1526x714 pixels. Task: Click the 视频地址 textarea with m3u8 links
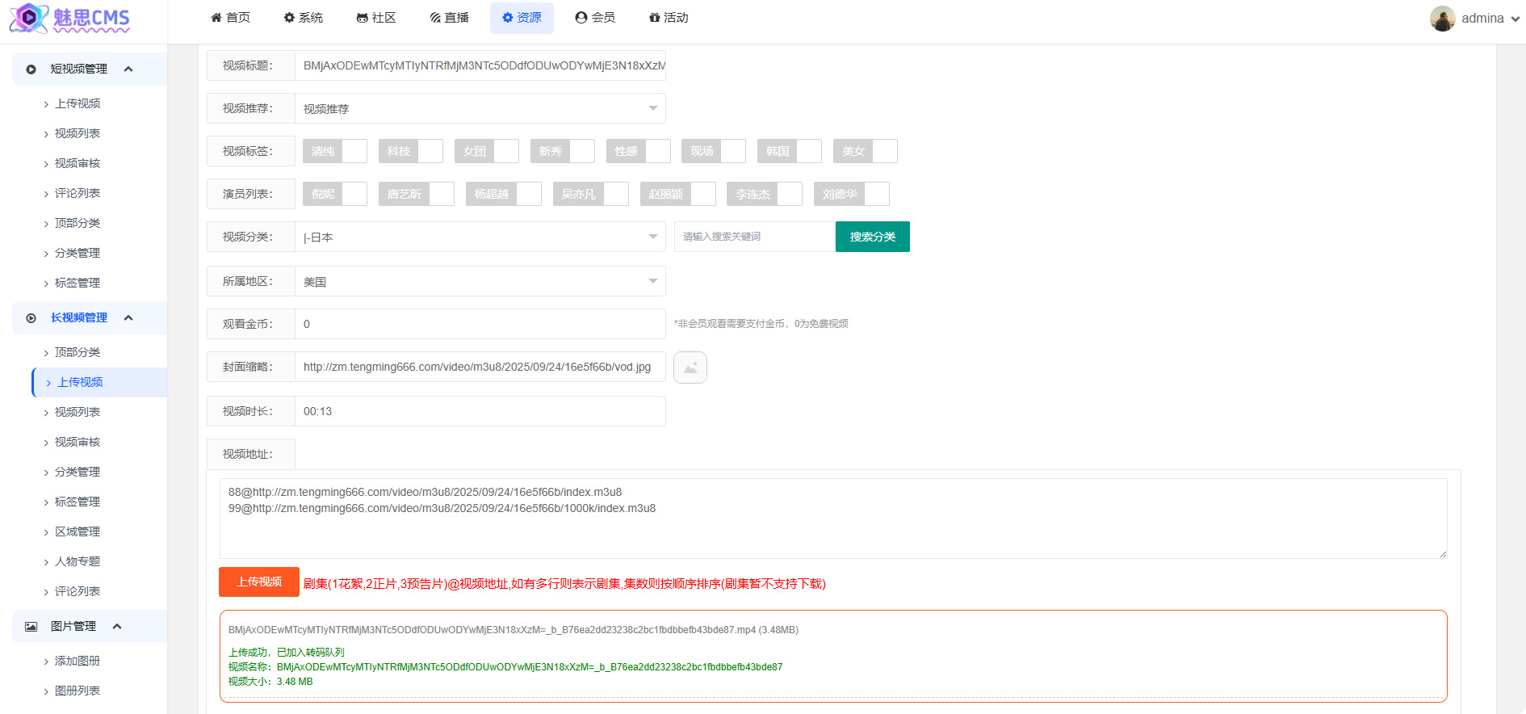[833, 519]
